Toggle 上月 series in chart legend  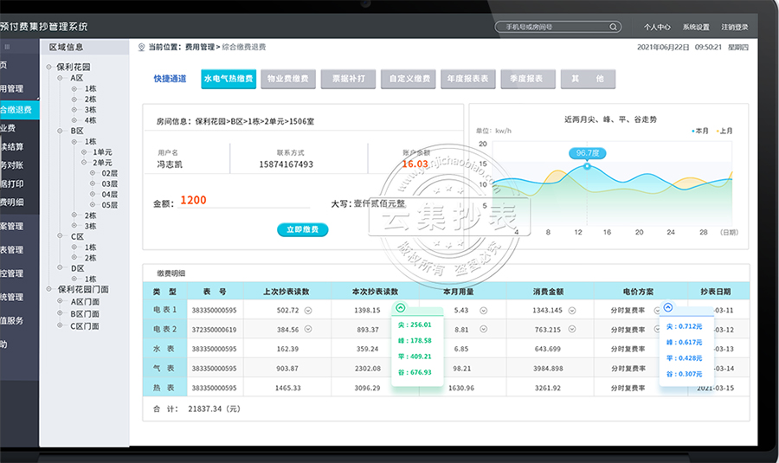click(724, 131)
